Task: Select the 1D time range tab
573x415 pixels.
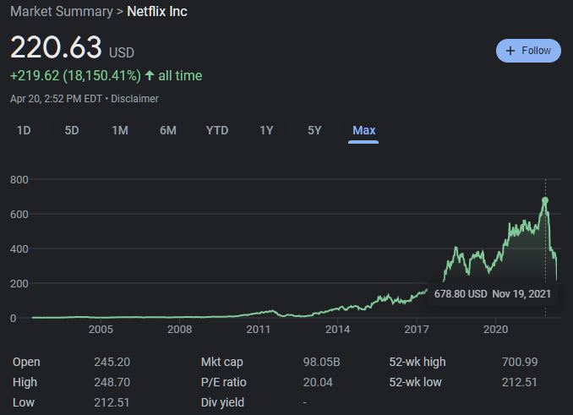Action: click(x=24, y=130)
